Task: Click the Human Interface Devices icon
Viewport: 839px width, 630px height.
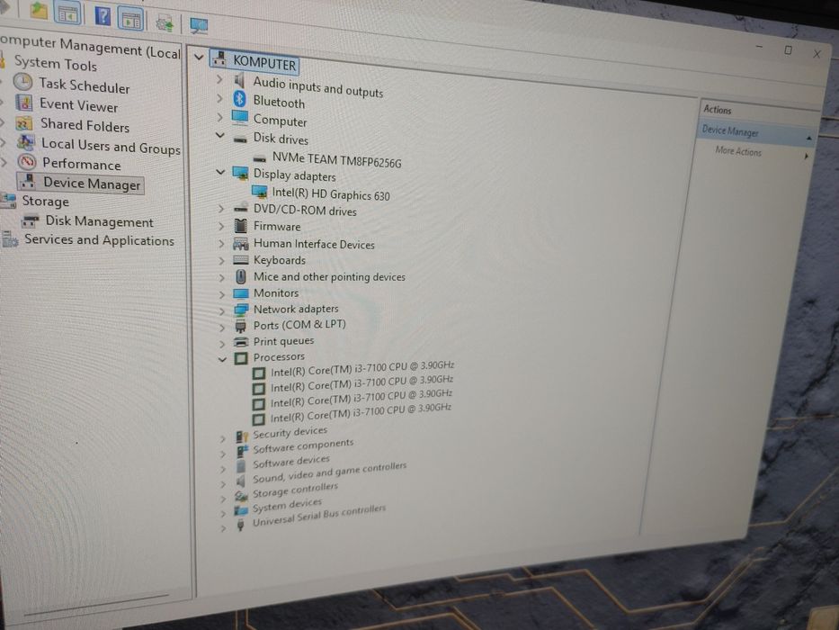Action: click(241, 244)
